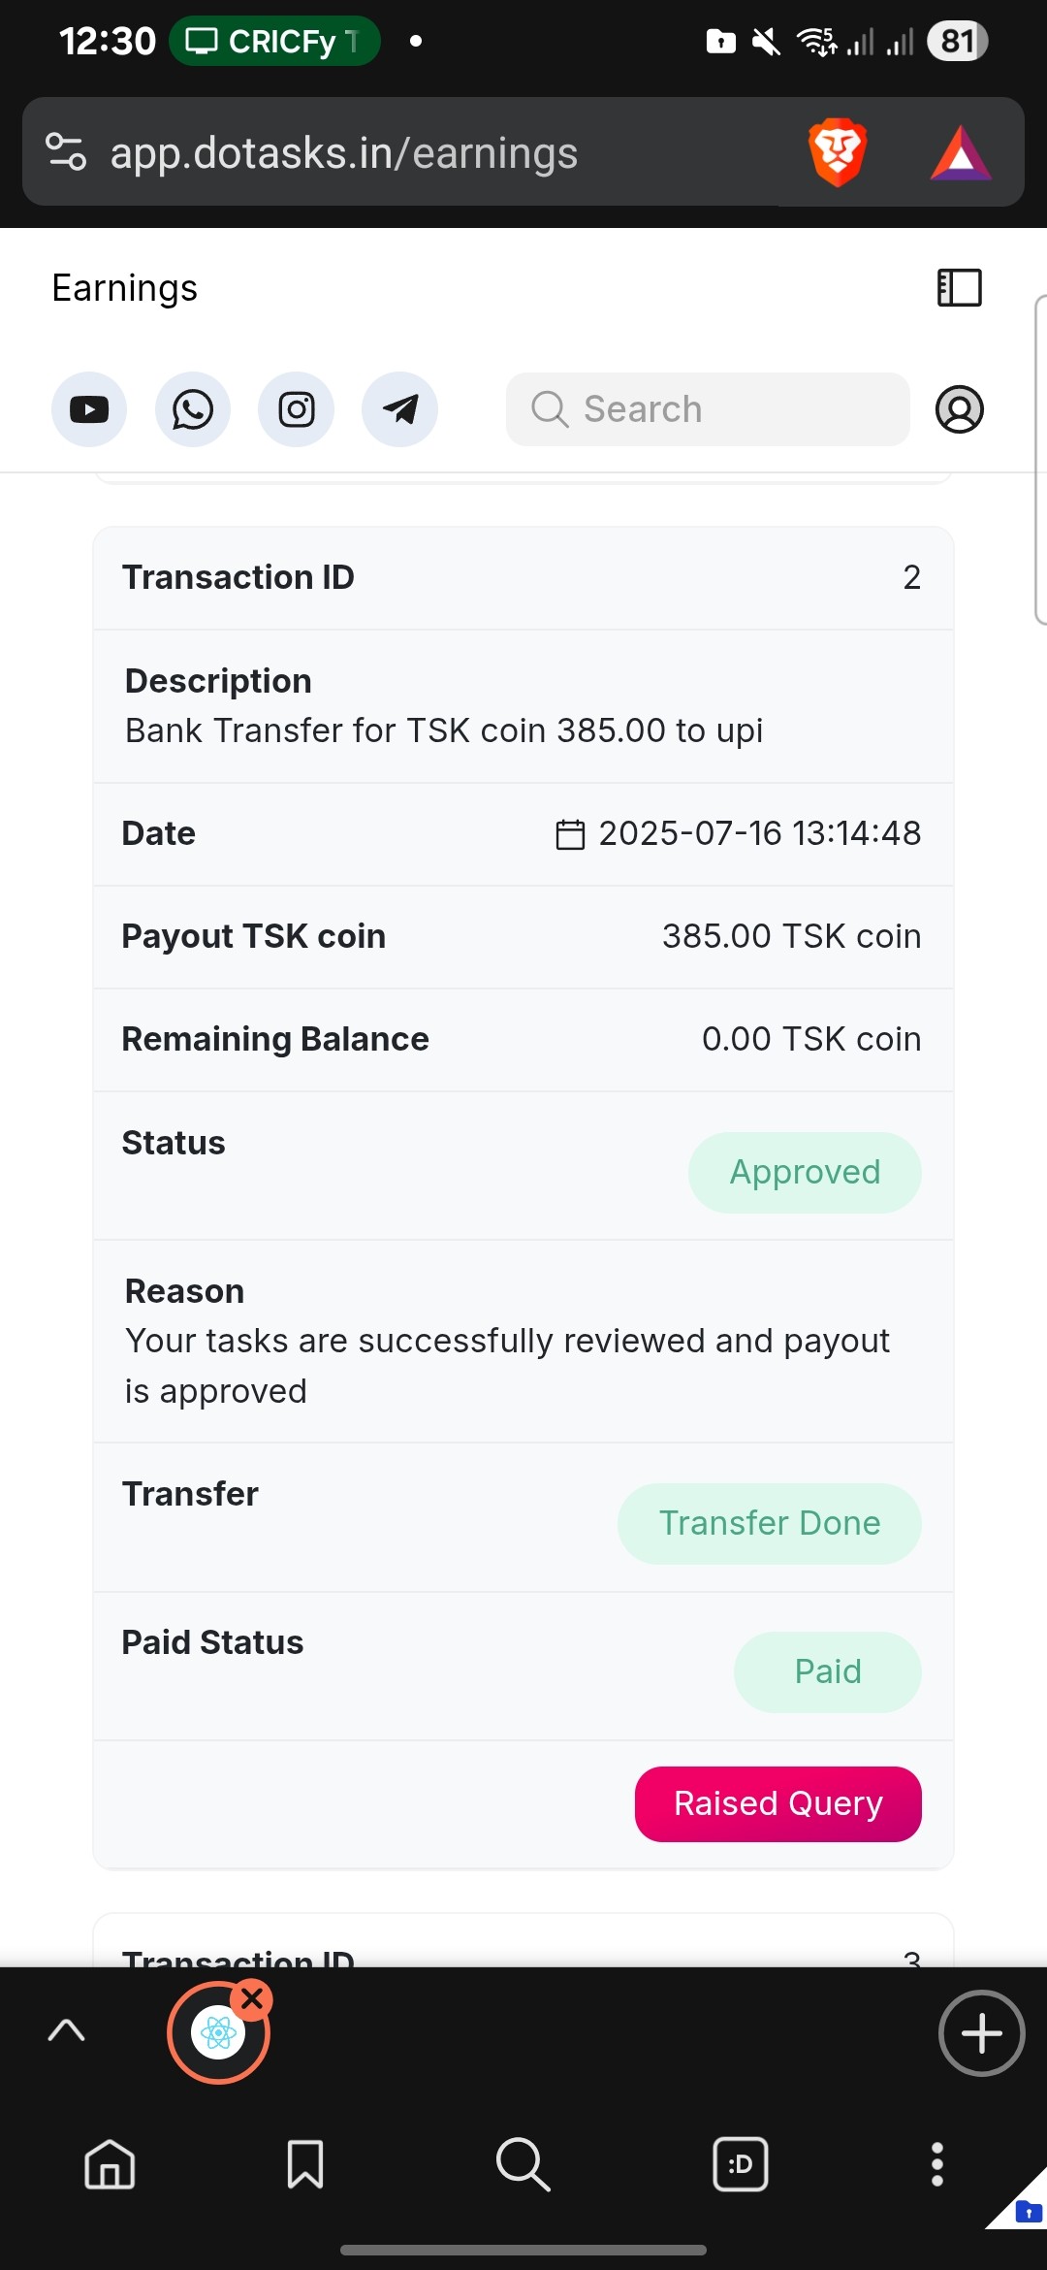The image size is (1047, 2270).
Task: Tap the Brave Rewards triangle icon
Action: point(960,153)
